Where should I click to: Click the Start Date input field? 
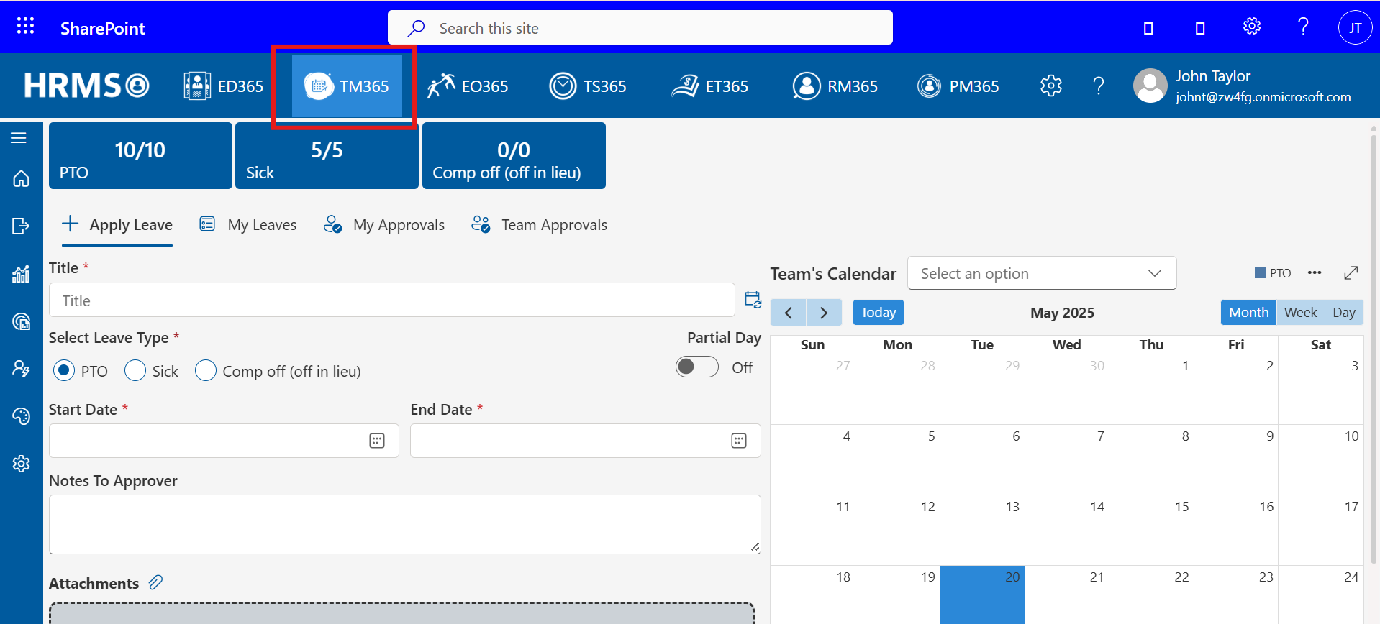[x=224, y=441]
